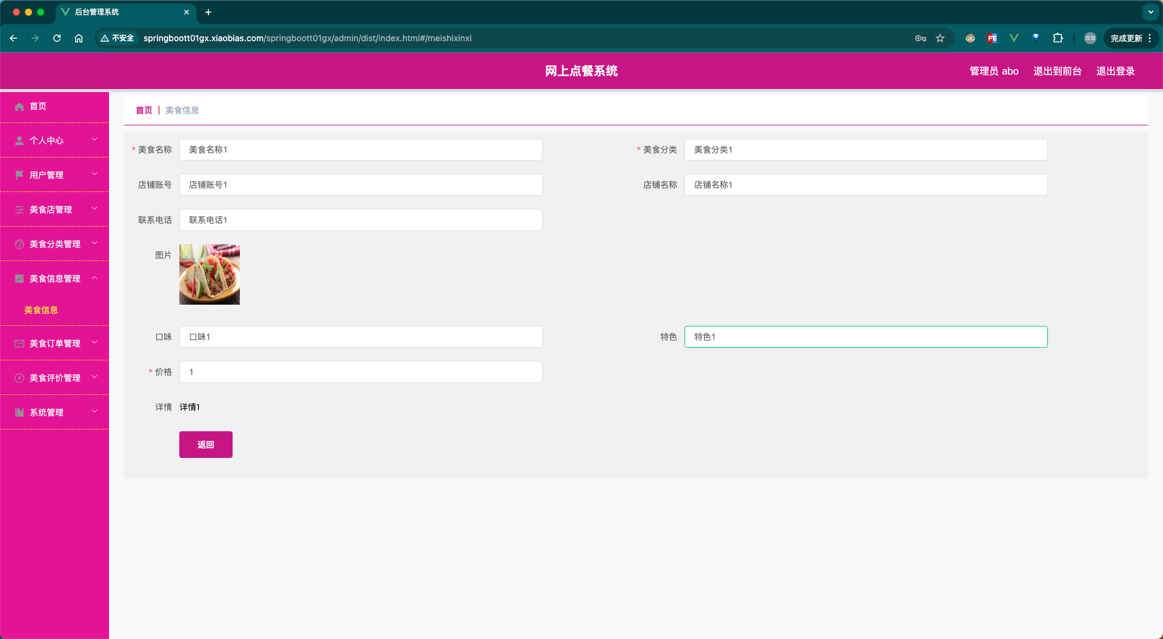
Task: Open the tab search dropdown arrow
Action: [x=1150, y=12]
